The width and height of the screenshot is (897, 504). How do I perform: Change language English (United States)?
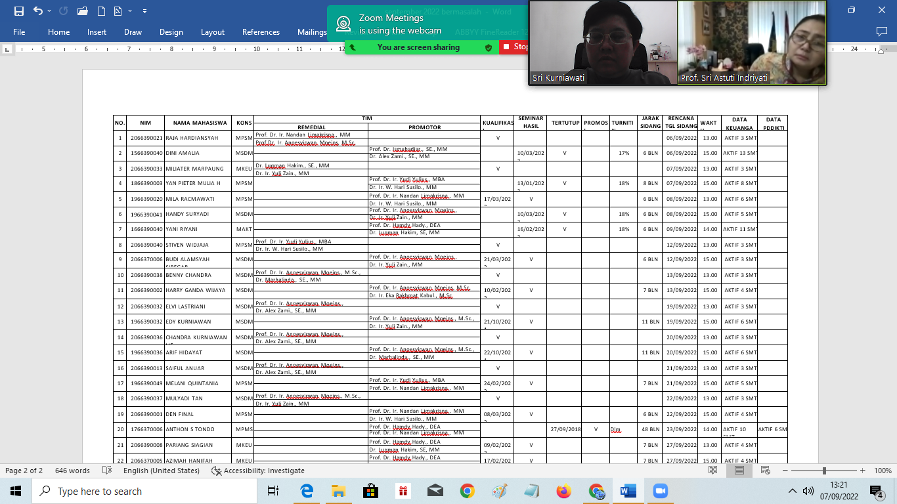(x=161, y=471)
